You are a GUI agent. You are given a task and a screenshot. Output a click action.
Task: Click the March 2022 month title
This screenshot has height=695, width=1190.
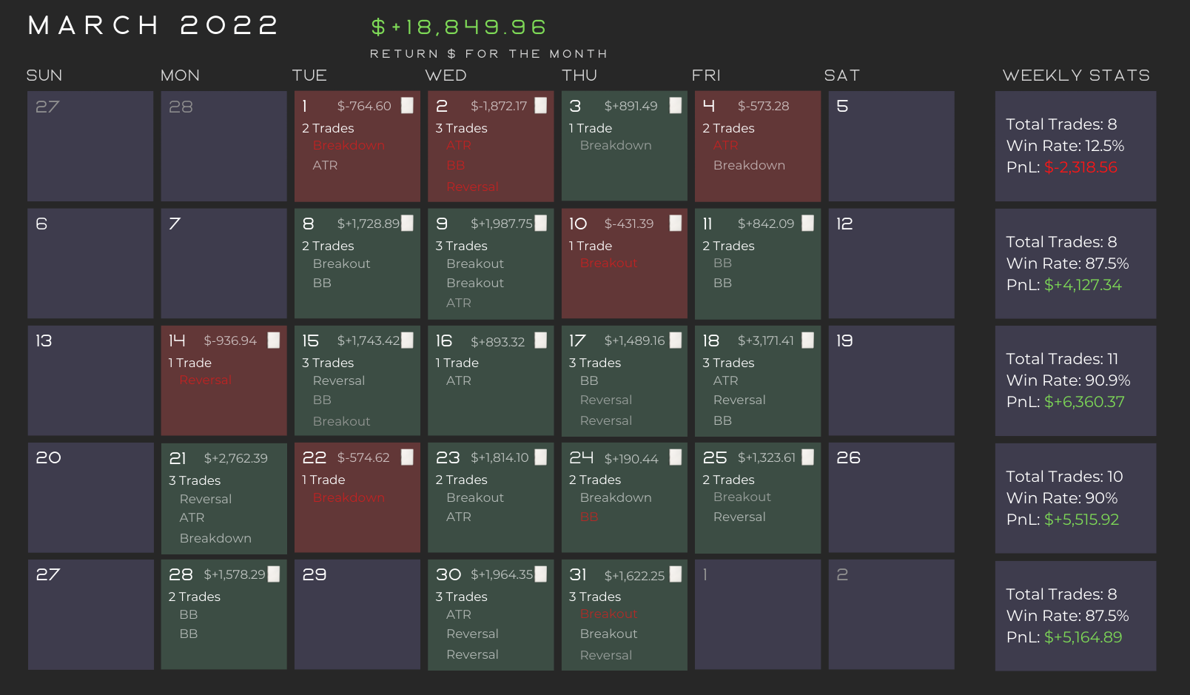(x=153, y=26)
